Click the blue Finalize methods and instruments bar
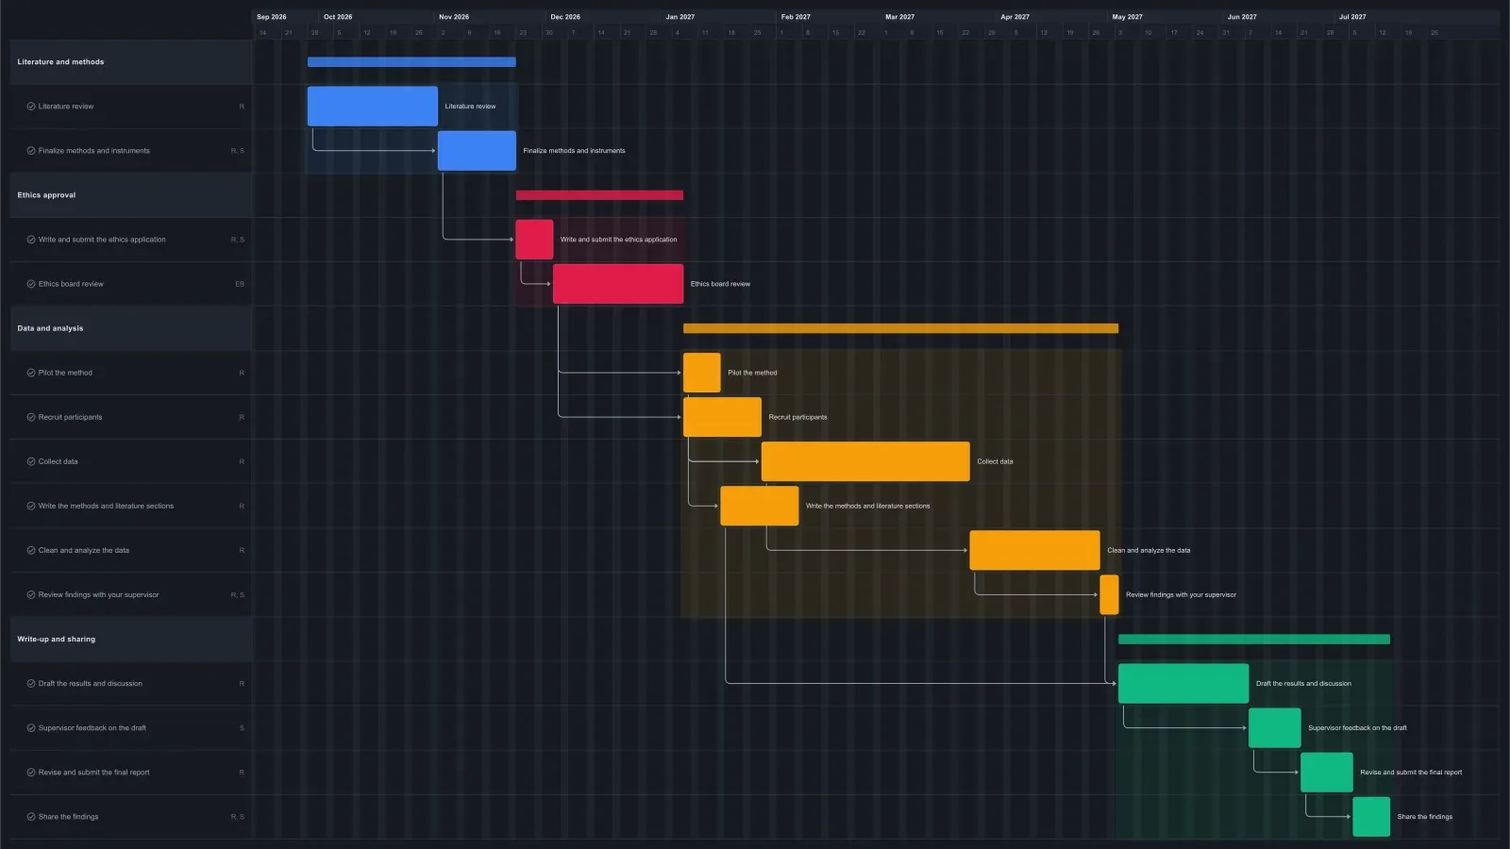The height and width of the screenshot is (849, 1510). (477, 151)
